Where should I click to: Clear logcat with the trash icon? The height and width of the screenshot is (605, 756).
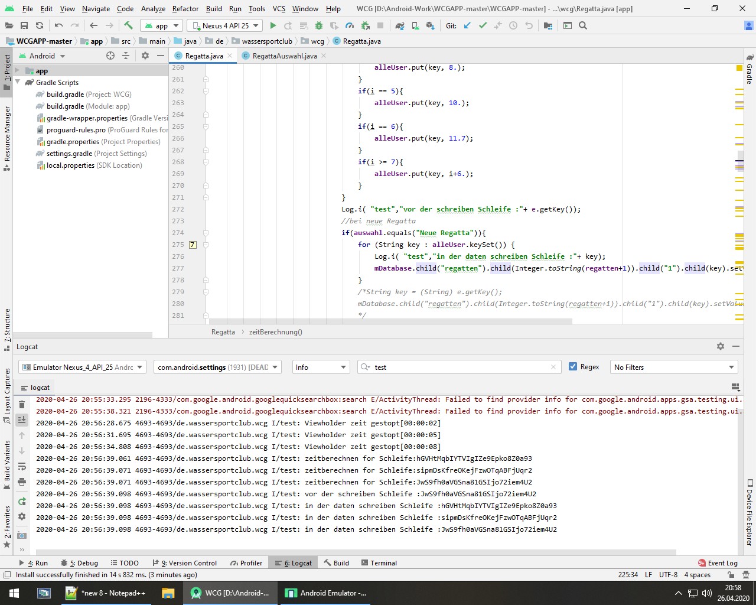pos(22,405)
